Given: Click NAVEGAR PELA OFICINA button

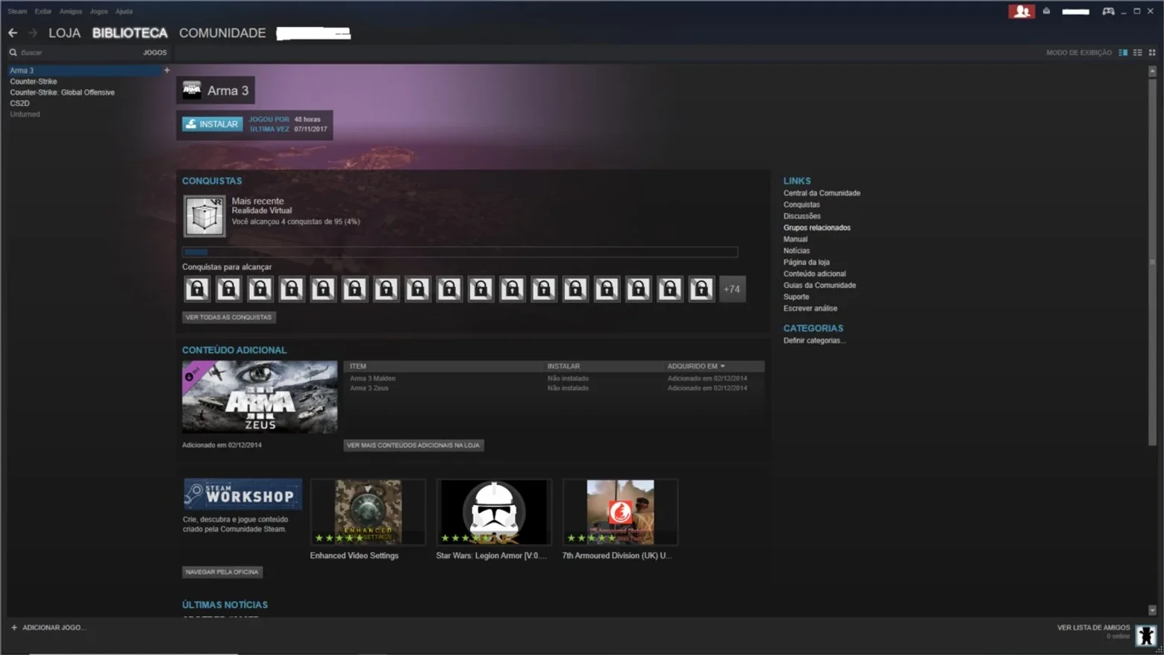Looking at the screenshot, I should 222,572.
